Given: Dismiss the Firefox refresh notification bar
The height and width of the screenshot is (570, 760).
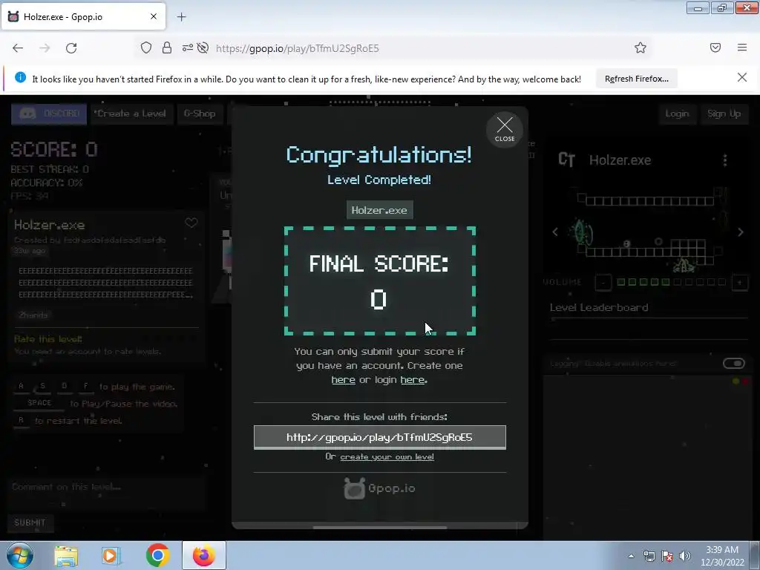Looking at the screenshot, I should tap(741, 77).
